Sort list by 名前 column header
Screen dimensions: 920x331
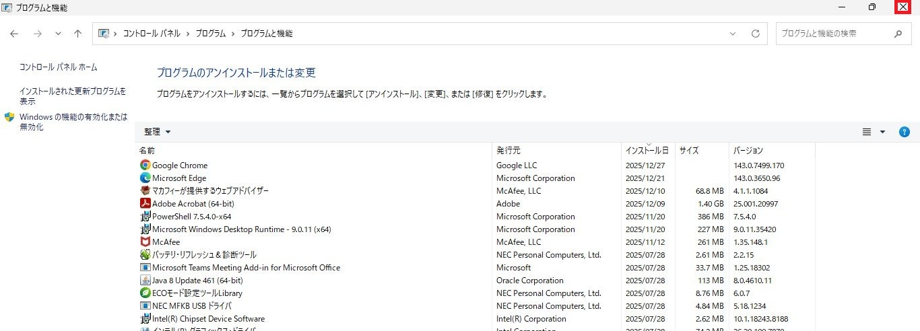coord(147,151)
